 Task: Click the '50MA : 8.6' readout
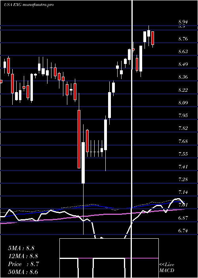point(23,272)
